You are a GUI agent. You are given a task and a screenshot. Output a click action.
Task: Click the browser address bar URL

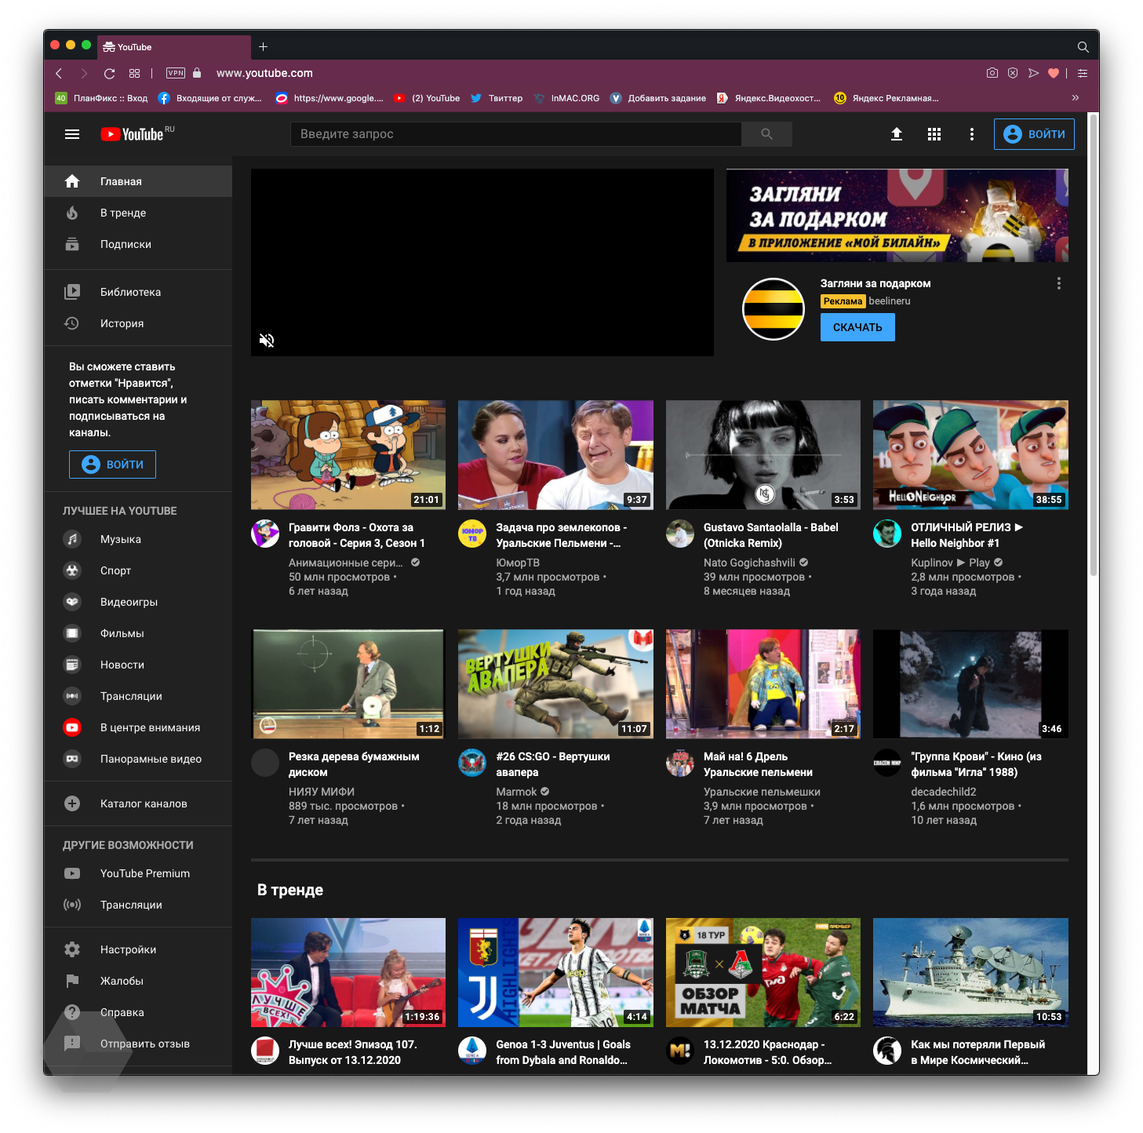tap(264, 73)
